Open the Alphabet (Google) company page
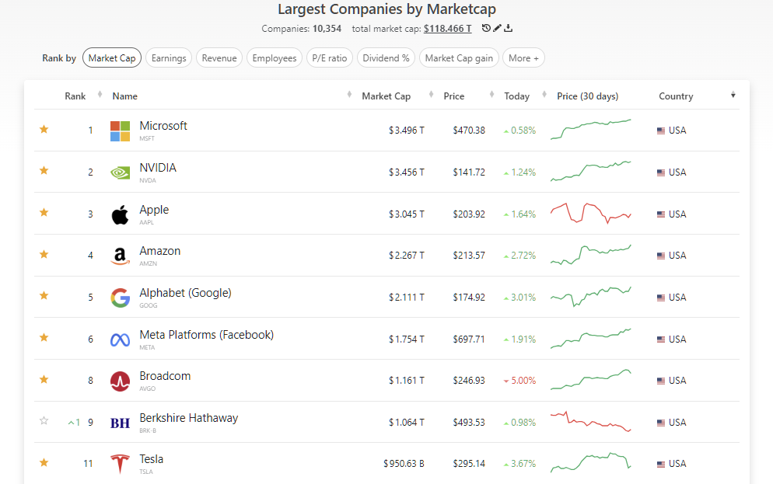Screen dimensions: 773x484 pyautogui.click(x=185, y=293)
